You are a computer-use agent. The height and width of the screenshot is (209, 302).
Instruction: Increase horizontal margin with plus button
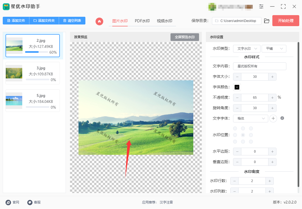272,152
